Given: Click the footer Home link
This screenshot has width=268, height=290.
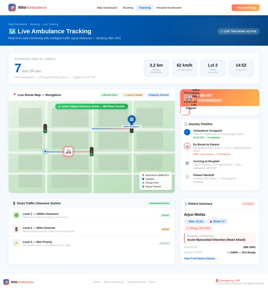Looking at the screenshot, I should 96,282.
